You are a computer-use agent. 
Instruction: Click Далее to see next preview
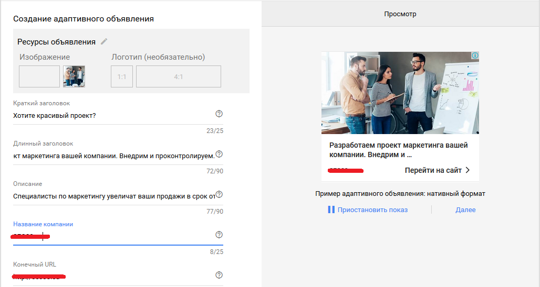tap(465, 210)
